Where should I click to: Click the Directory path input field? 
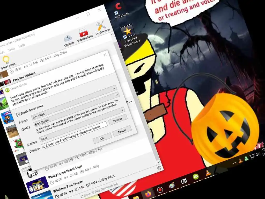[74, 135]
